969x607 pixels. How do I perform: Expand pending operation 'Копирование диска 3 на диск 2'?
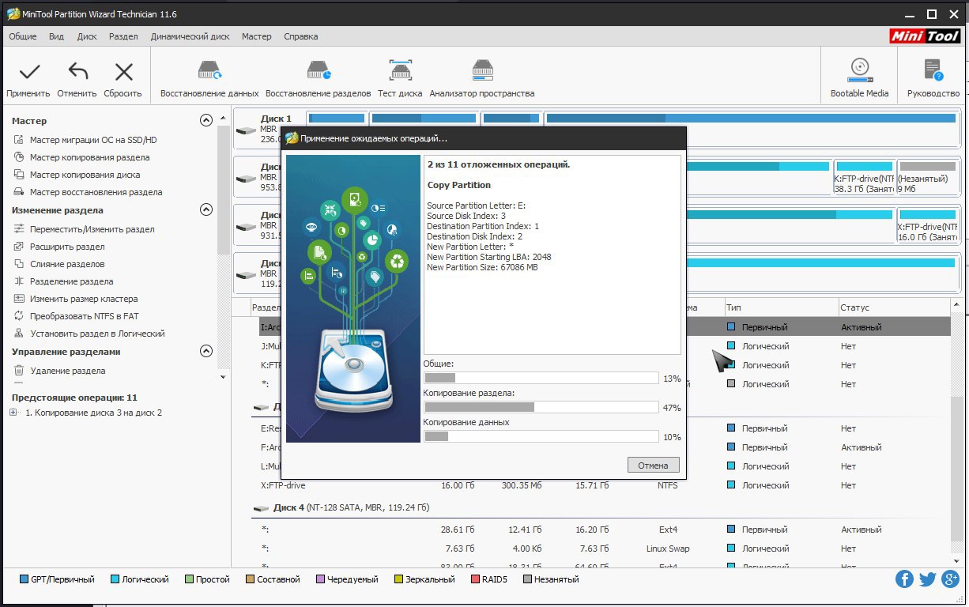coord(13,413)
